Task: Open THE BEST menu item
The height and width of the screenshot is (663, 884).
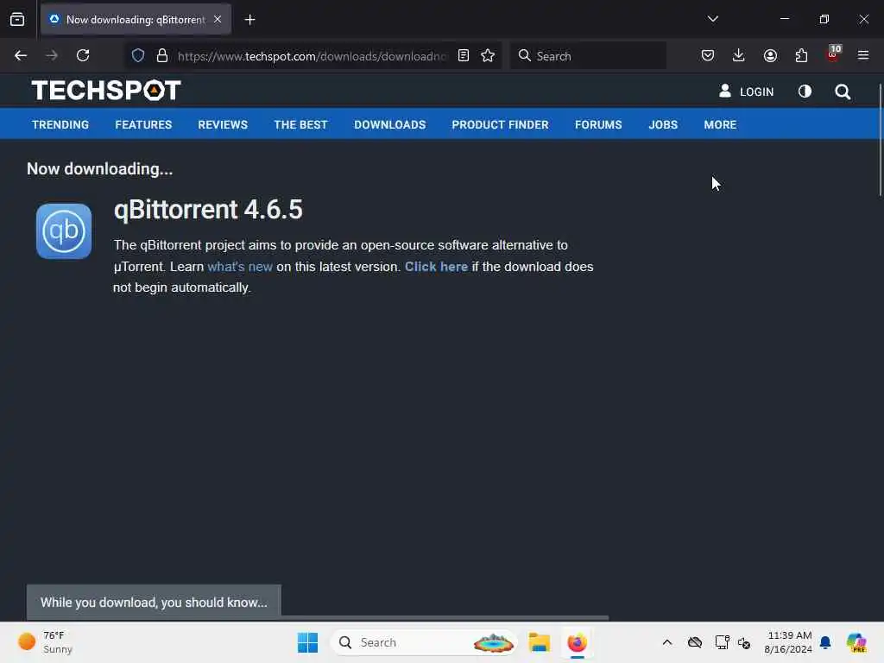Action: (300, 124)
